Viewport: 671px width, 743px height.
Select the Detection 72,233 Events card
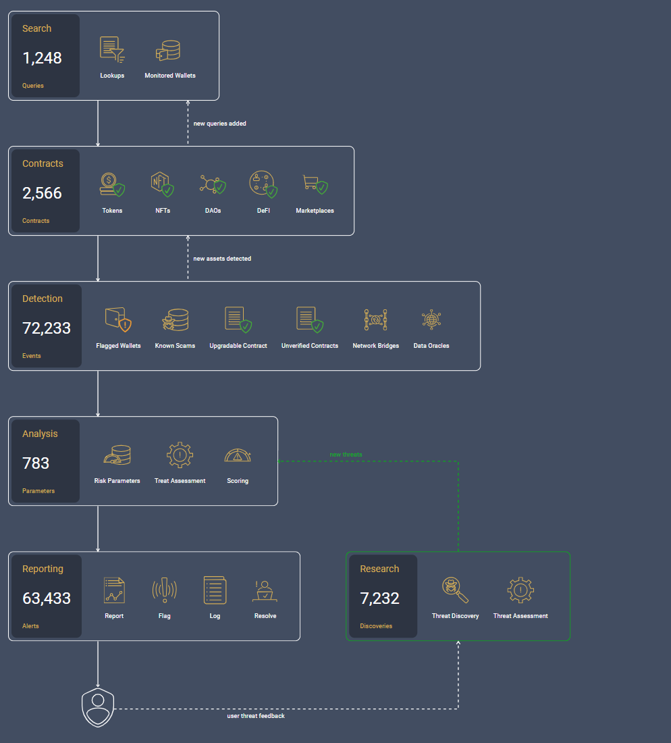pyautogui.click(x=47, y=326)
